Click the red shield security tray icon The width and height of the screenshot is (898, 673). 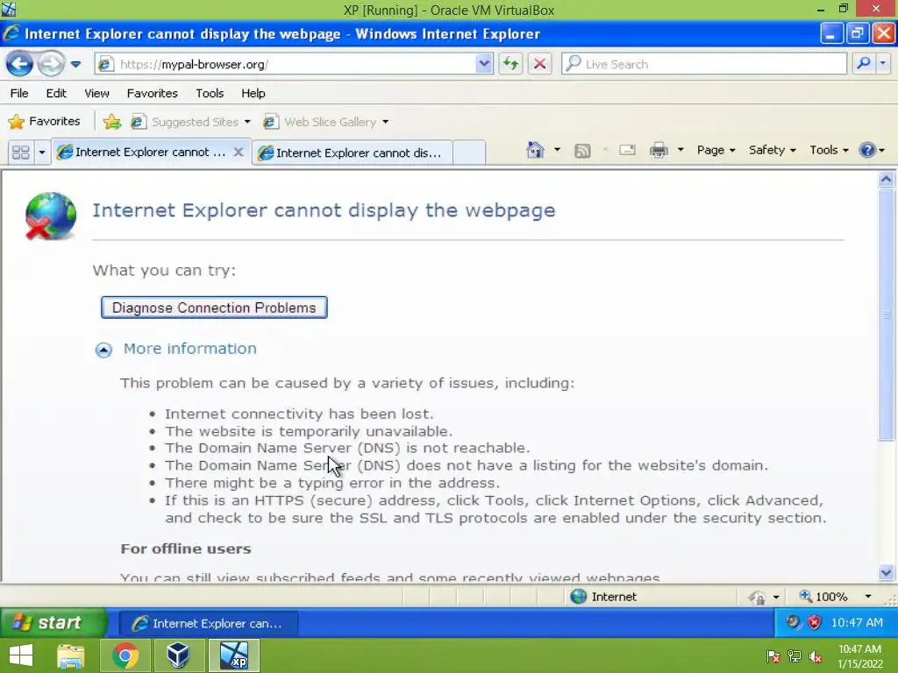[814, 622]
